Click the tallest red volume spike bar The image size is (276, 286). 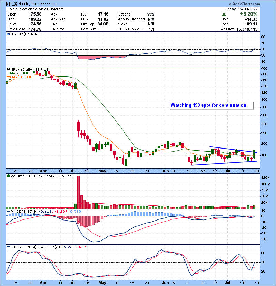[79, 192]
